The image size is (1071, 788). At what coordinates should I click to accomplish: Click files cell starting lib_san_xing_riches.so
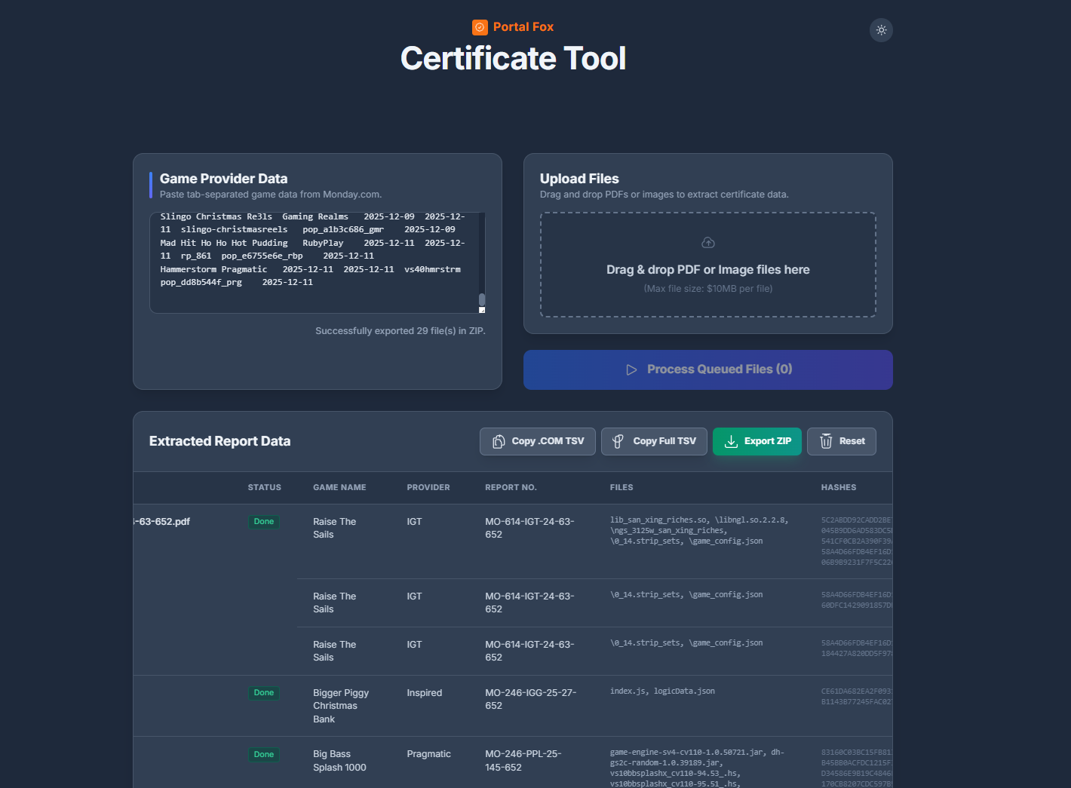pos(699,531)
